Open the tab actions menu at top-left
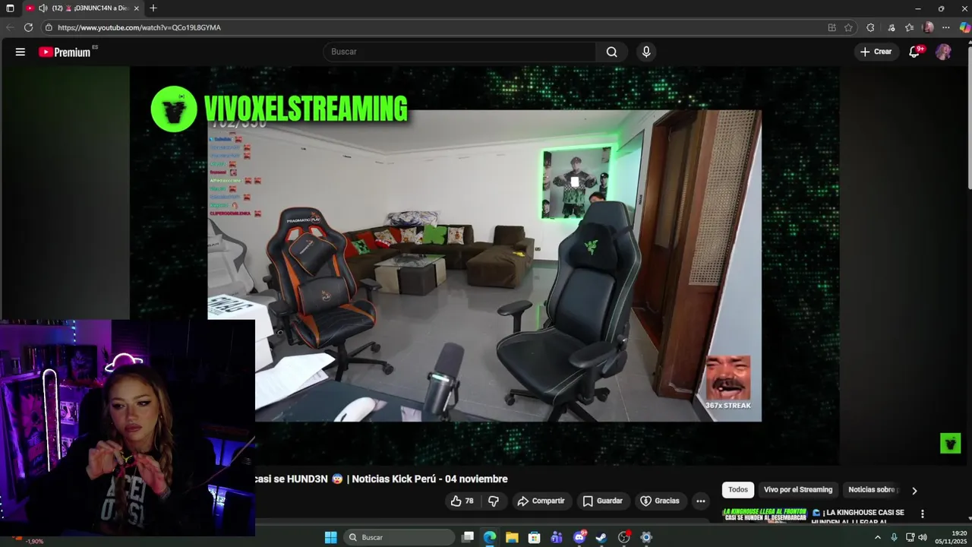 [x=10, y=8]
